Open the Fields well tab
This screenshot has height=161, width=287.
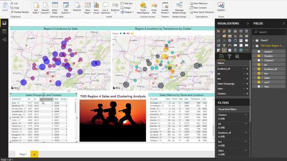pos(221,56)
